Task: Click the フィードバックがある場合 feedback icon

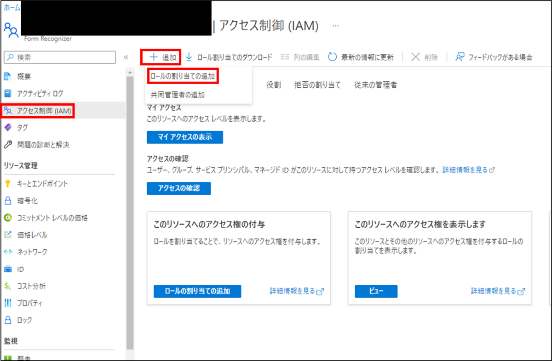Action: (460, 57)
